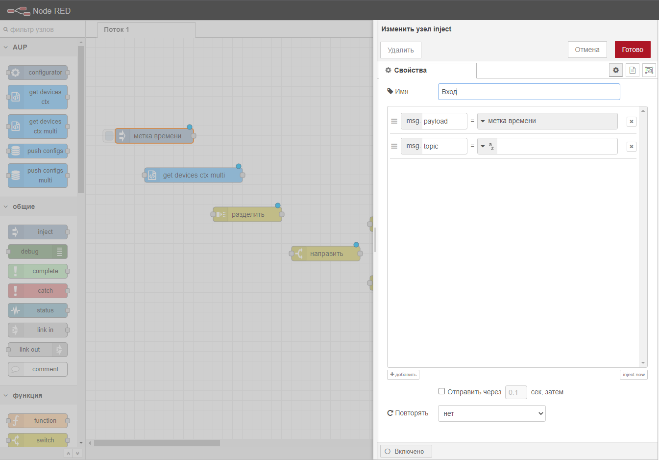Viewport: 659px width, 460px height.
Task: Select the debug node in palette
Action: [x=37, y=252]
